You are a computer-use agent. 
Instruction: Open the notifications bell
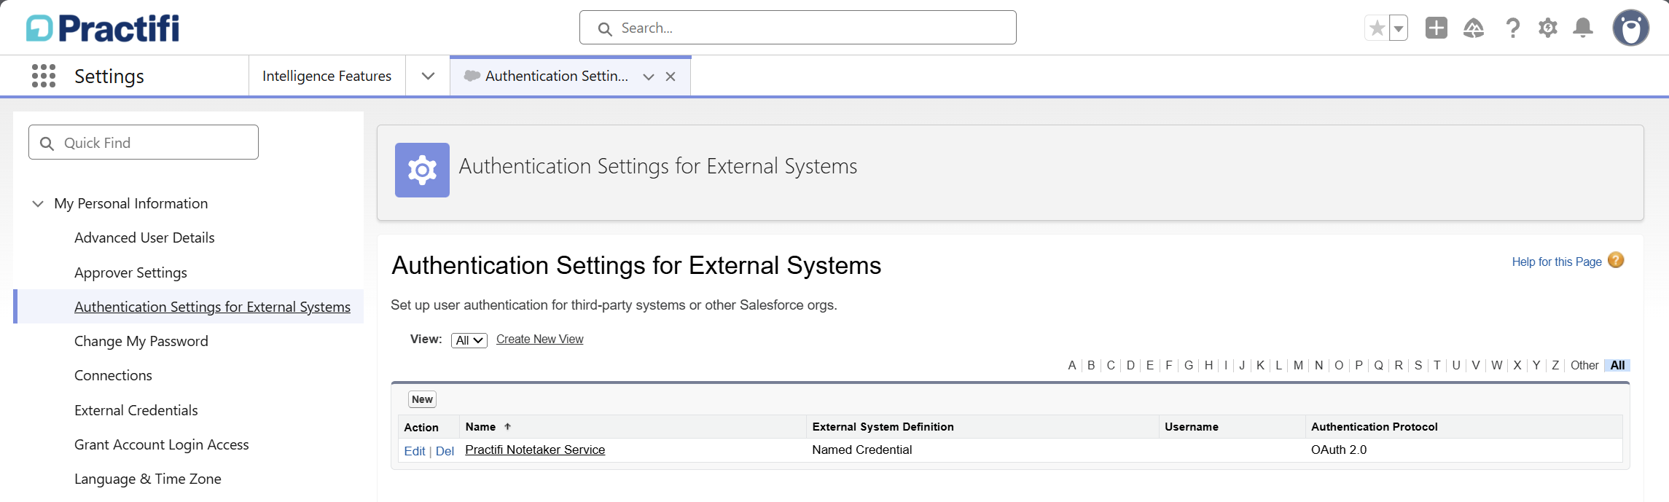1583,28
